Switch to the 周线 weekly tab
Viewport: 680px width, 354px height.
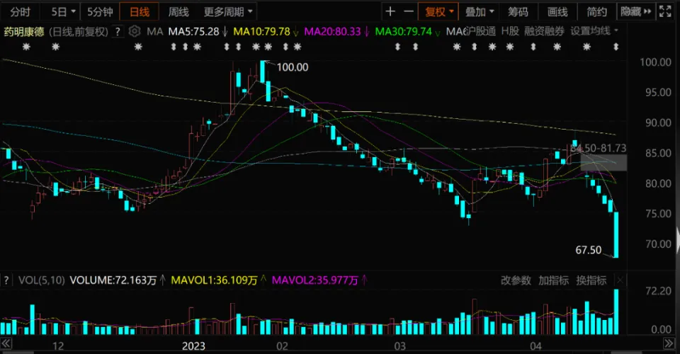[178, 12]
